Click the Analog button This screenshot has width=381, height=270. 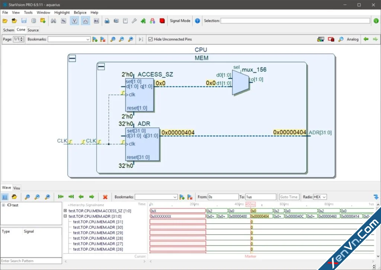coord(353,39)
